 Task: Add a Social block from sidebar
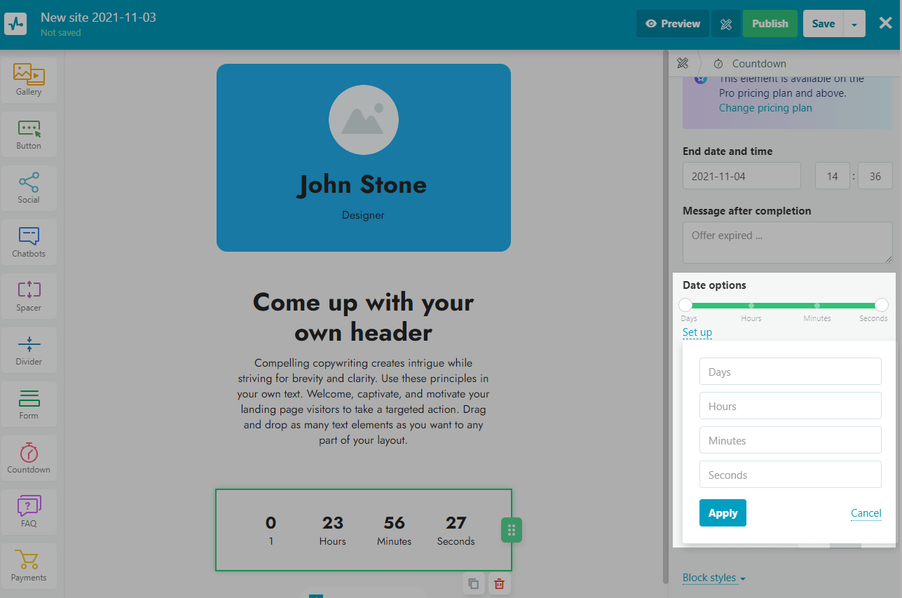click(x=29, y=187)
